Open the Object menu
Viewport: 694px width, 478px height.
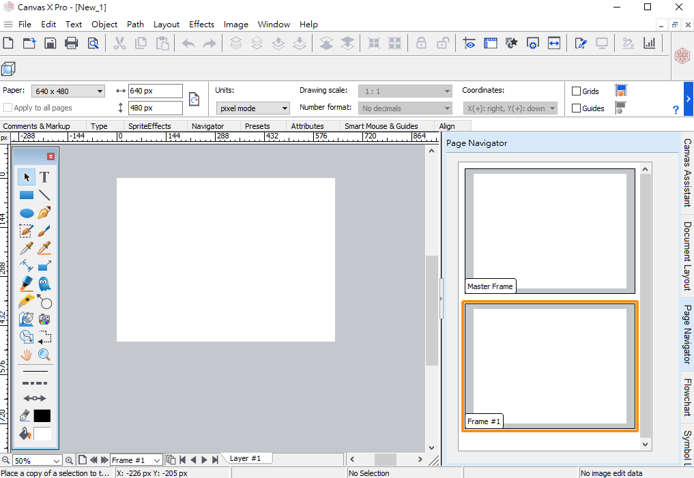coord(104,25)
